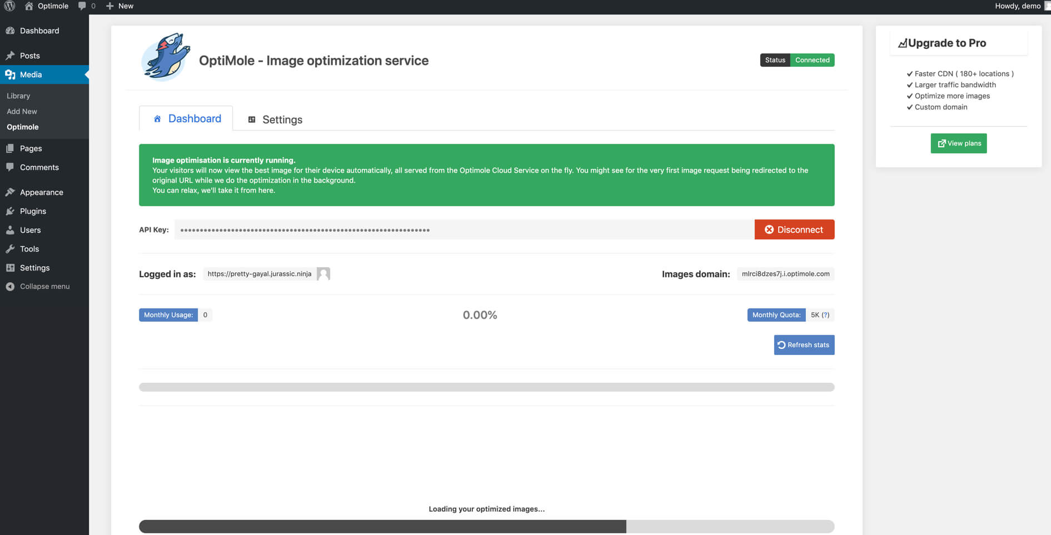This screenshot has width=1051, height=535.
Task: Click the Collapse menu arrow icon
Action: [x=10, y=287]
